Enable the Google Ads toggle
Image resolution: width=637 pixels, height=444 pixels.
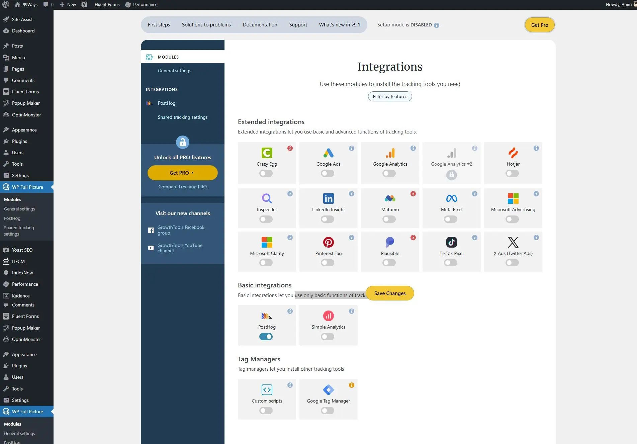click(328, 173)
